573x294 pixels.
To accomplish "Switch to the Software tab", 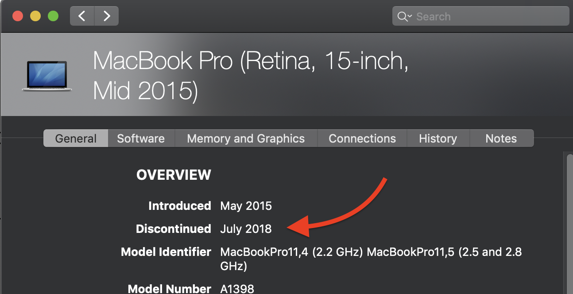I will (x=141, y=139).
